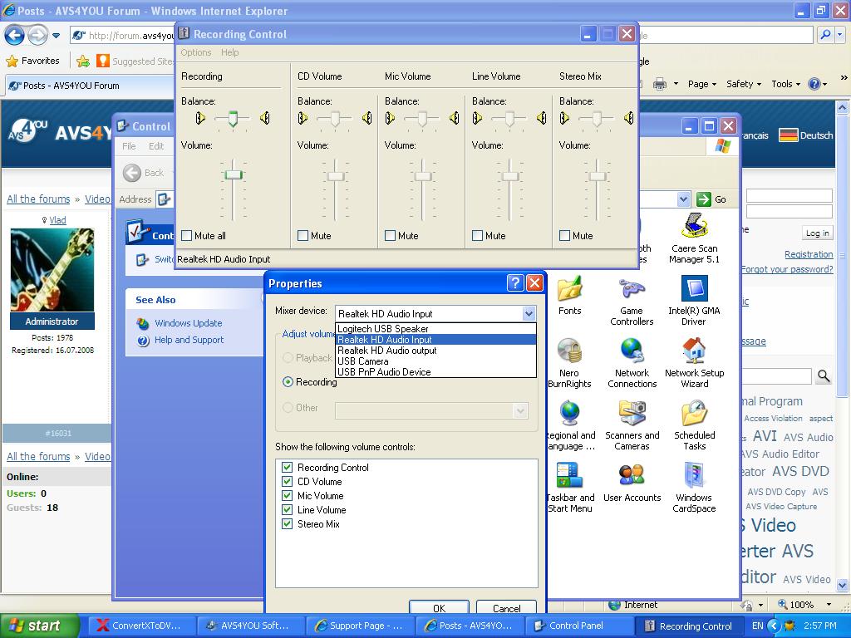
Task: Uncheck Mic Volume in volume controls list
Action: pos(287,495)
